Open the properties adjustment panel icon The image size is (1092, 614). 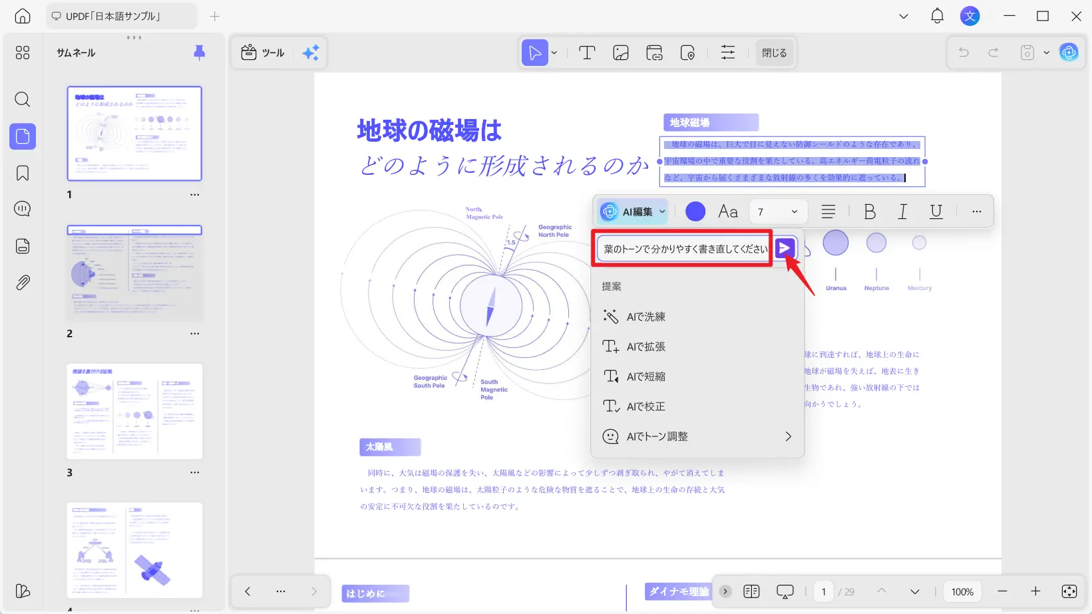tap(727, 53)
